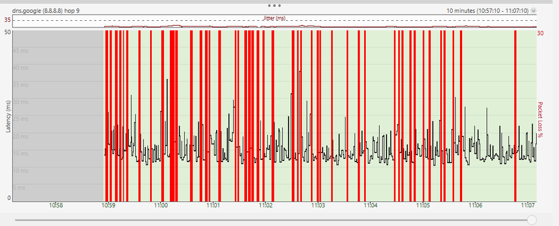Click the 11:05 time axis label
Viewport: 559px width, 226px height.
coord(423,205)
